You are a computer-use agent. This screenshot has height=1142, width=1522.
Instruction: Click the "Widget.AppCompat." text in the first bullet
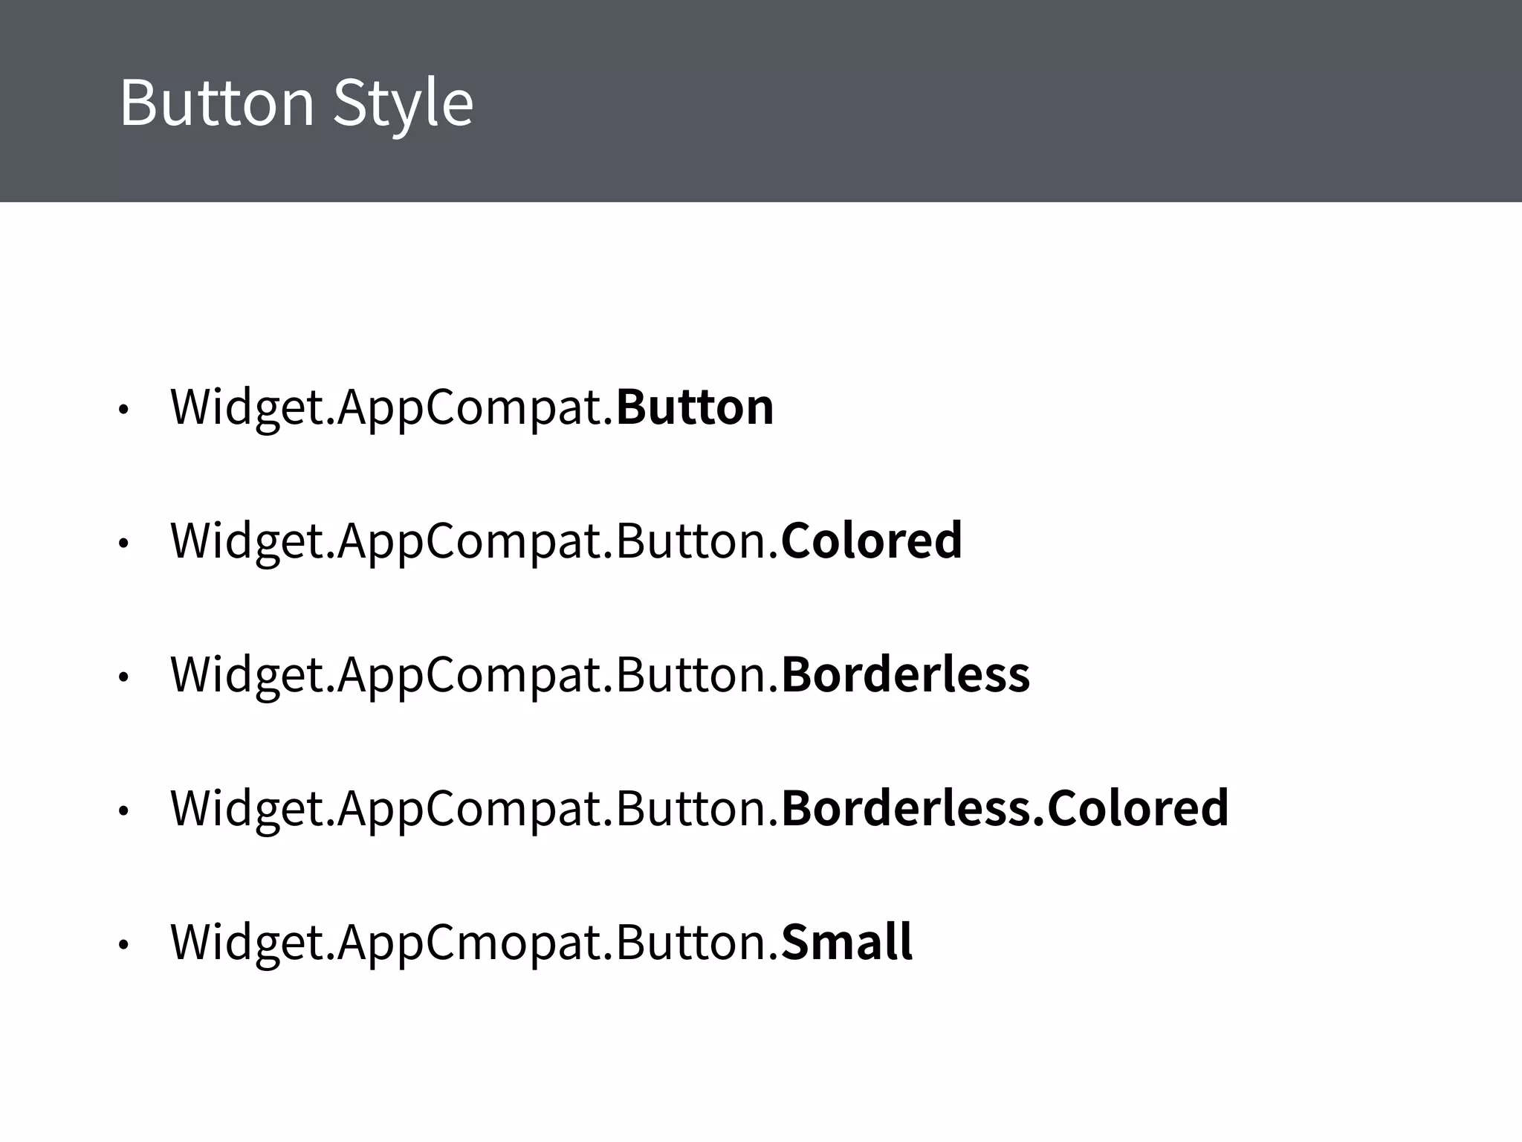pyautogui.click(x=392, y=407)
